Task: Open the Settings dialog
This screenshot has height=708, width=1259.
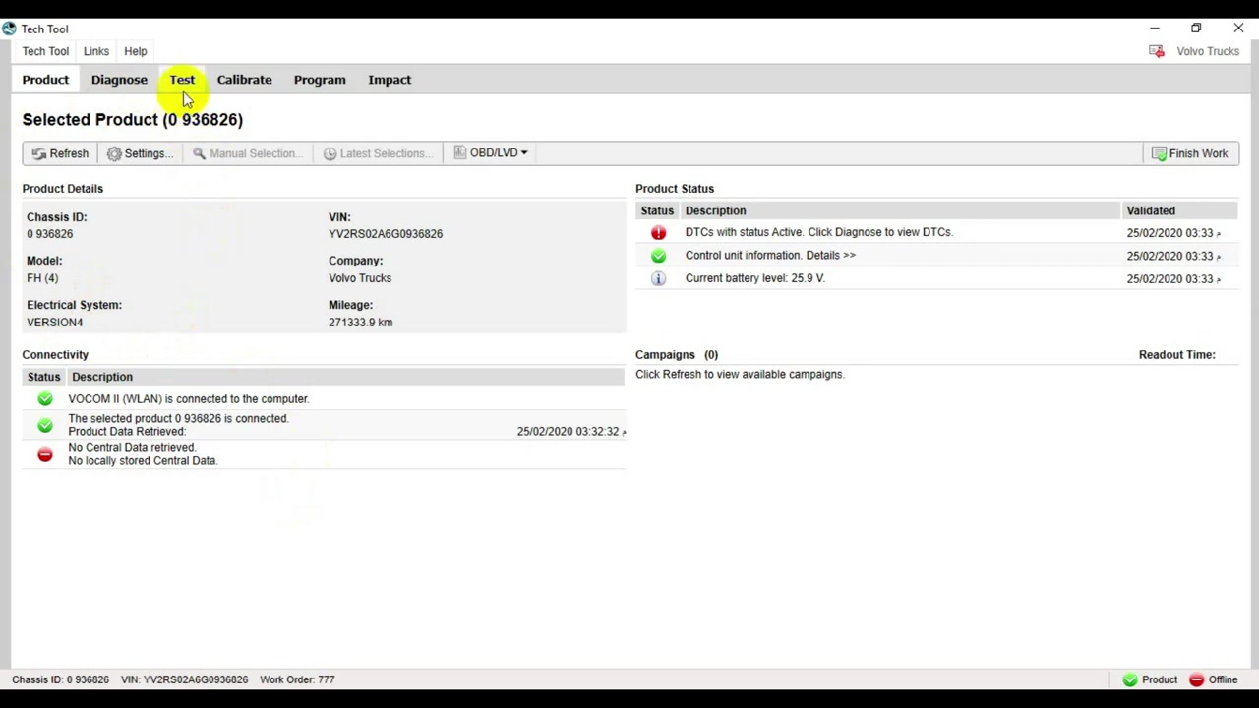Action: coord(140,153)
